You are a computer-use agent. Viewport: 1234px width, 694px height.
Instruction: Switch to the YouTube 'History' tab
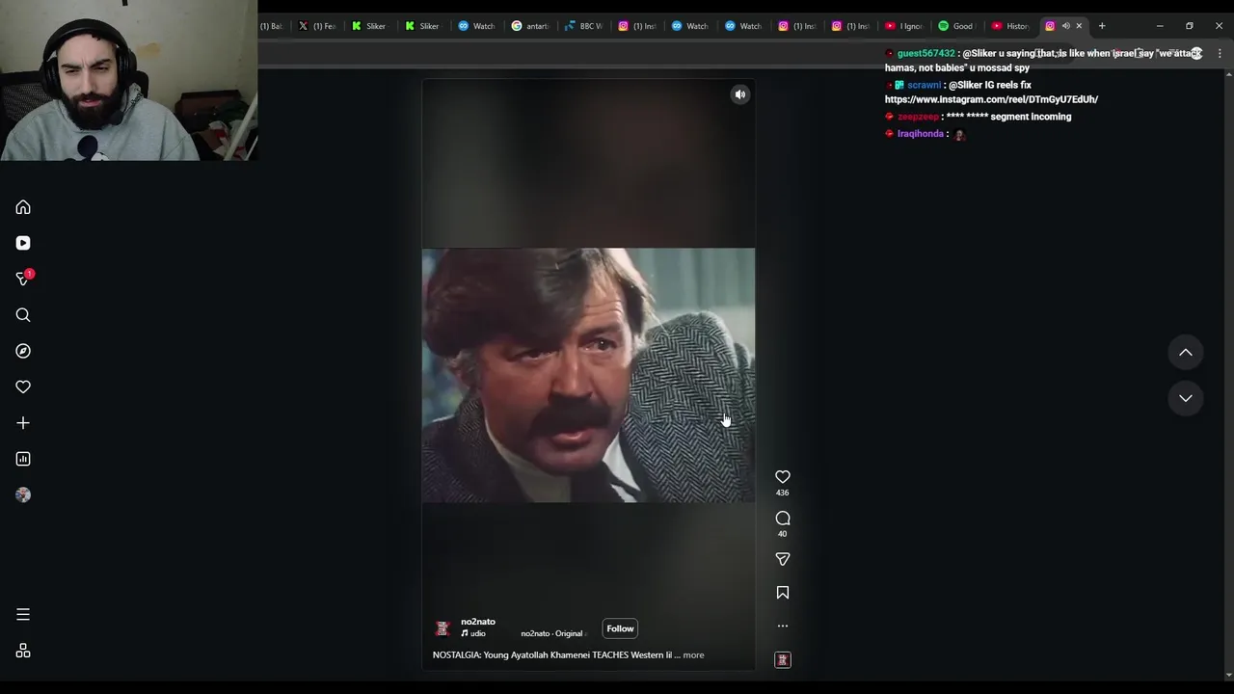(x=1011, y=26)
